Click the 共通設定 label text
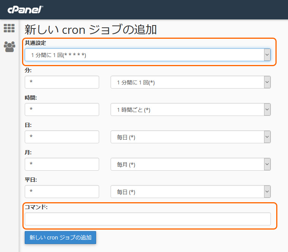This screenshot has width=288, height=252. [x=35, y=43]
